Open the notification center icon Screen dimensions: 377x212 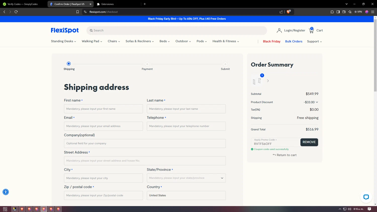369,209
